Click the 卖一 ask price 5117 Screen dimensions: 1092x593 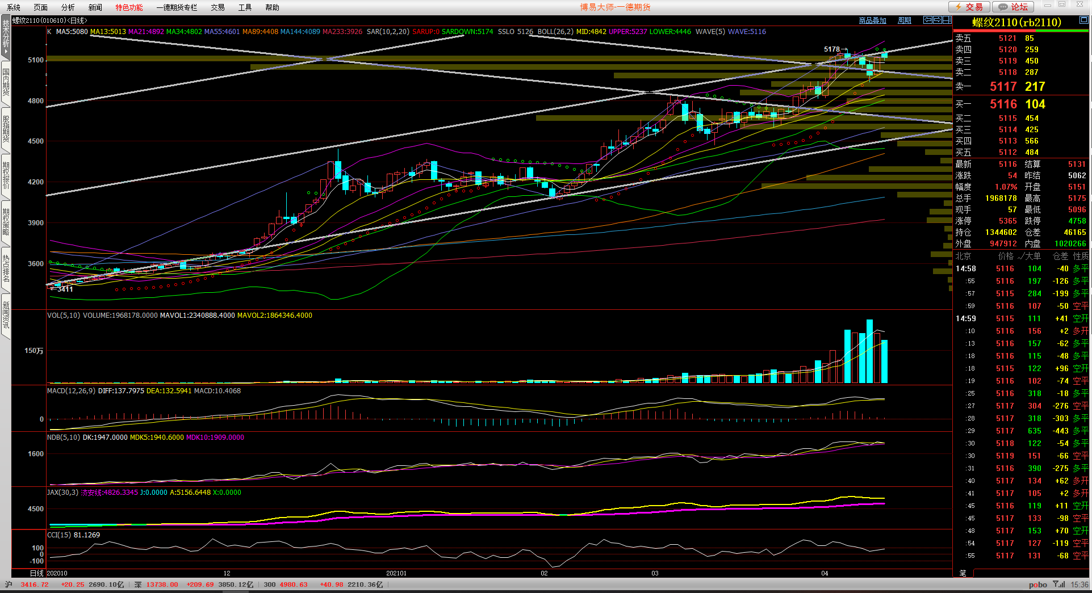pos(1003,87)
